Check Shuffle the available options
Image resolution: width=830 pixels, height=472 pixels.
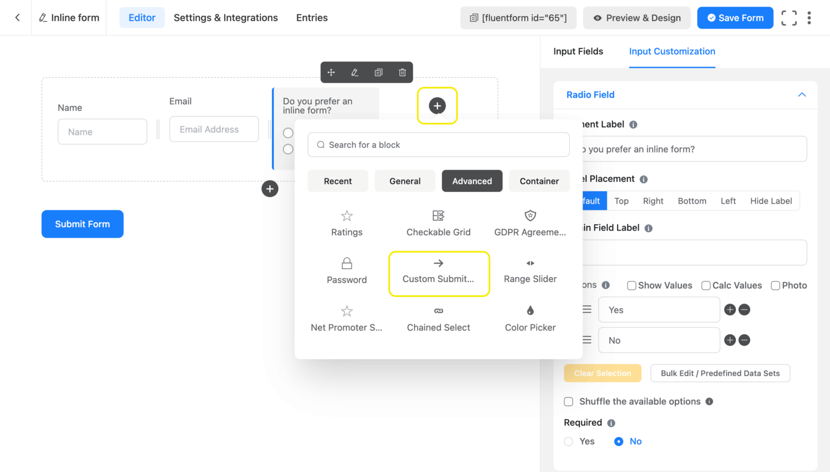point(568,401)
